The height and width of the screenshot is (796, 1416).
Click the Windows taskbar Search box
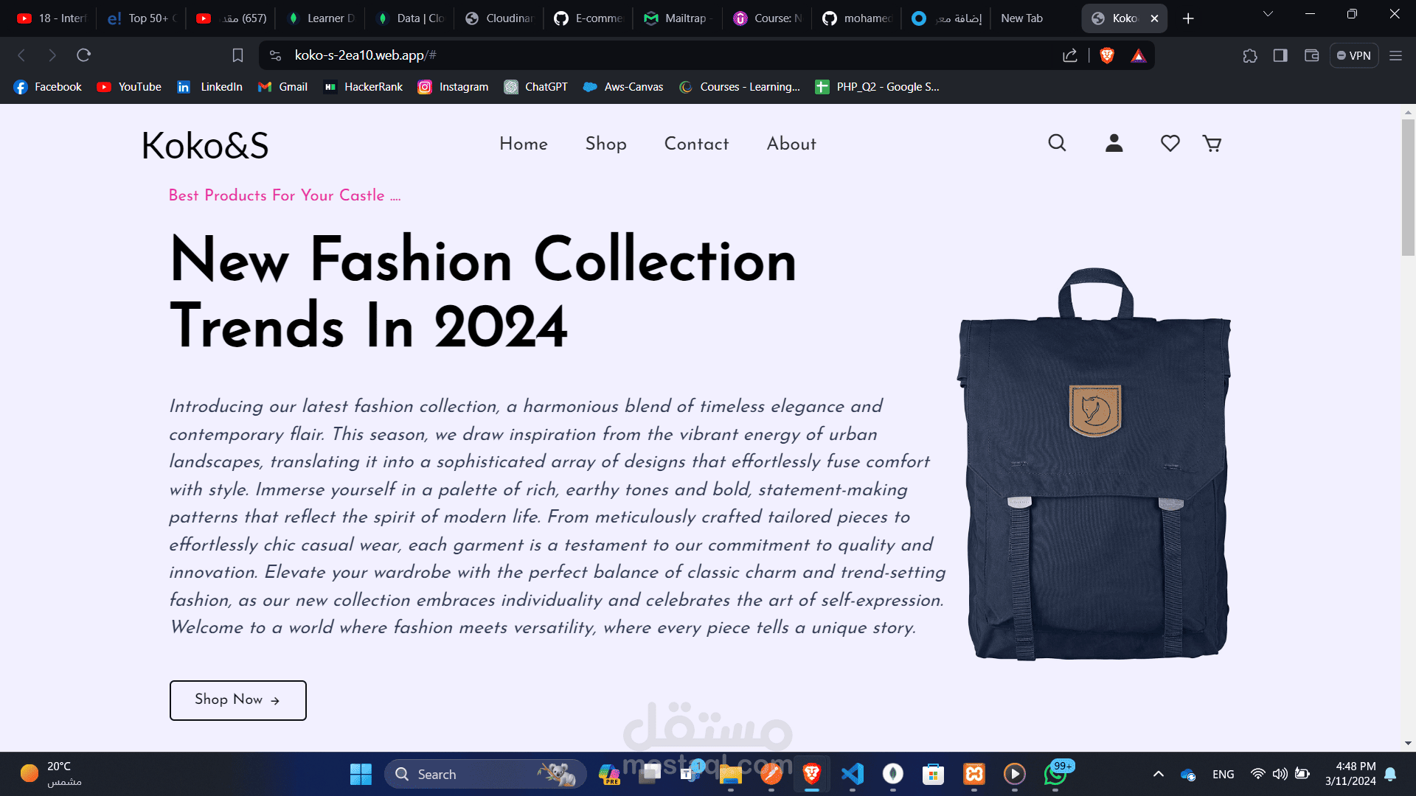[x=485, y=774]
